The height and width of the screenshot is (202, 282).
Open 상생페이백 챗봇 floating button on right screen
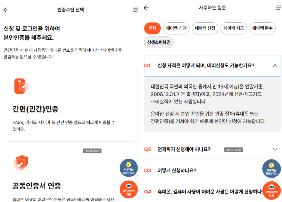pos(271,191)
